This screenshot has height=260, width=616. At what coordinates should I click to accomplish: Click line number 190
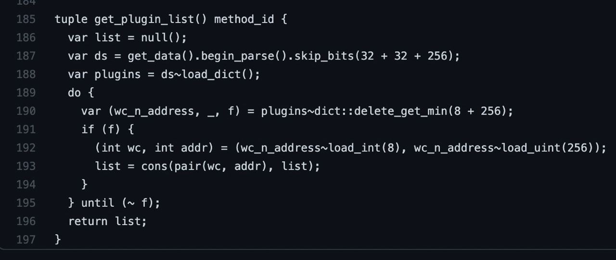[x=26, y=111]
